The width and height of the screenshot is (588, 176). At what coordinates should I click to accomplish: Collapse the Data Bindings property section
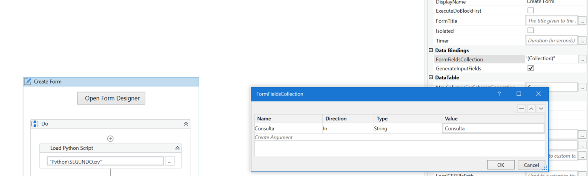click(430, 50)
